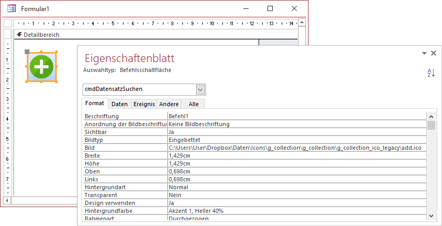Click the form selector box at ruler corner
The width and height of the screenshot is (442, 226).
point(8,23)
